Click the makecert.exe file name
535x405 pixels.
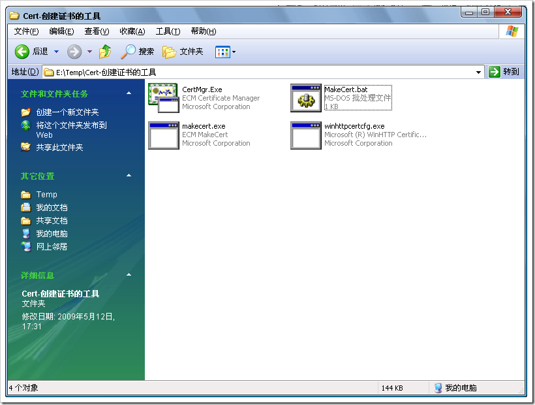[204, 126]
